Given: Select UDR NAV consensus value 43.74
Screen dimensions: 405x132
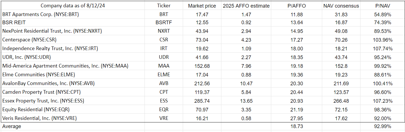Looking at the screenshot, I should tap(341, 57).
